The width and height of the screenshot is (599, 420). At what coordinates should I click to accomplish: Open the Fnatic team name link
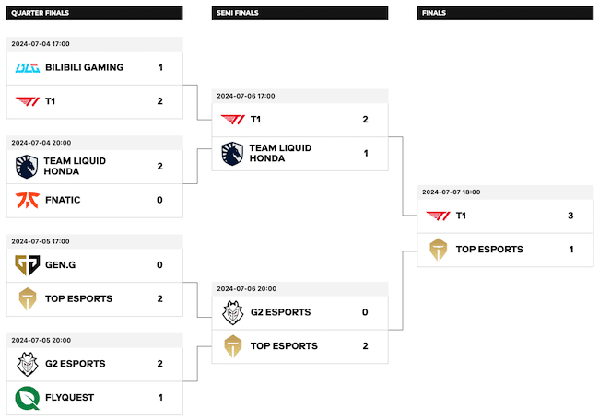tap(63, 201)
